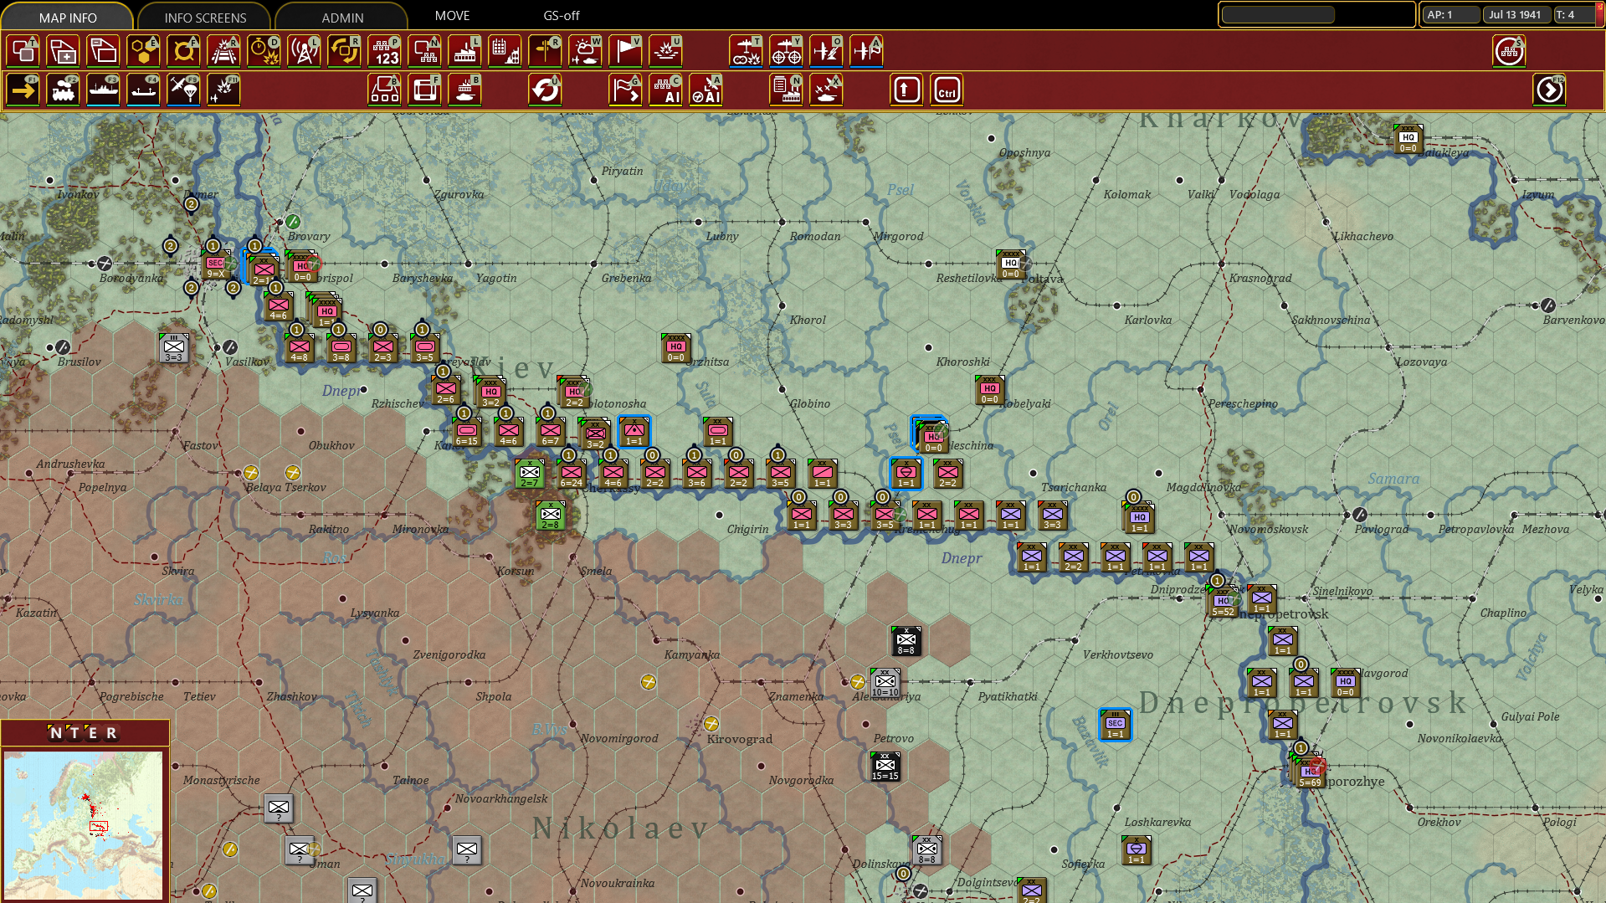Open the factory report list icon (N)

(787, 90)
